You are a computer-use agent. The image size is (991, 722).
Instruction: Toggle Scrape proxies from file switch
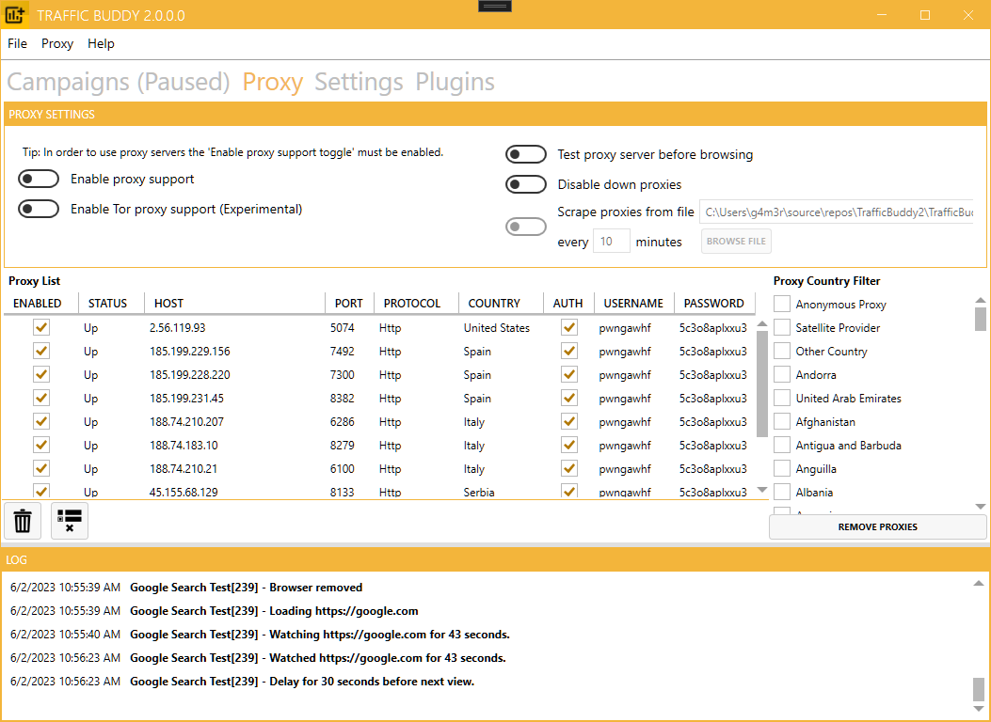526,227
